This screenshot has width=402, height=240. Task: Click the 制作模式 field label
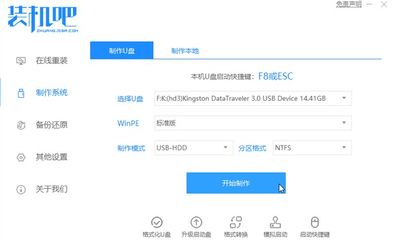coord(131,148)
